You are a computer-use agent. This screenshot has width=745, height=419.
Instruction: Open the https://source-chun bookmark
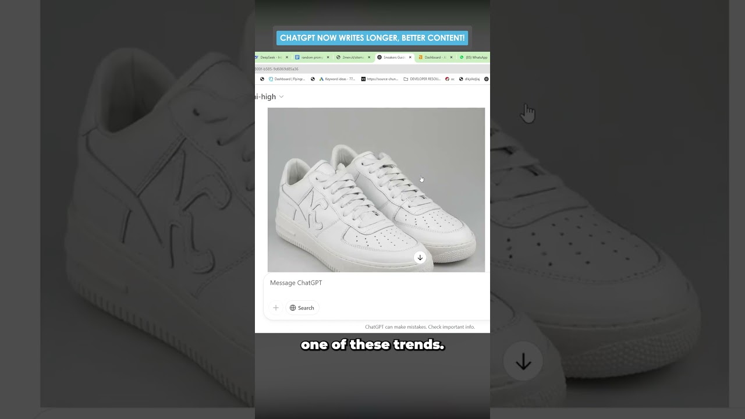tap(379, 79)
